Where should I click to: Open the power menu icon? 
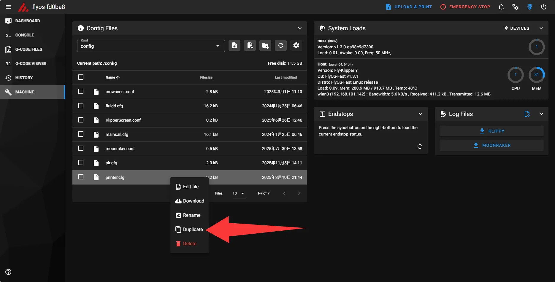(544, 7)
